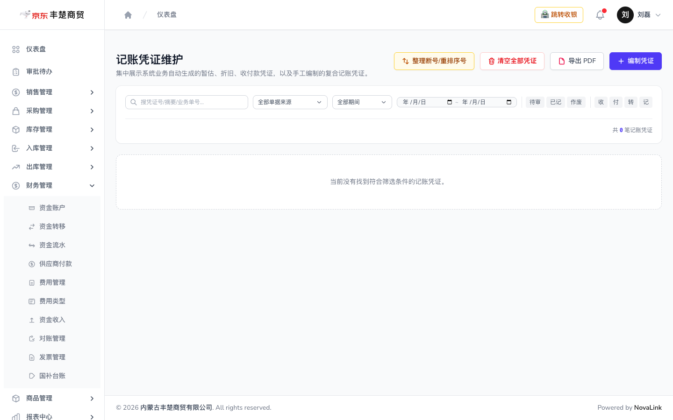Collapse the 财务管理 chevron
The height and width of the screenshot is (420, 673).
[x=92, y=186]
